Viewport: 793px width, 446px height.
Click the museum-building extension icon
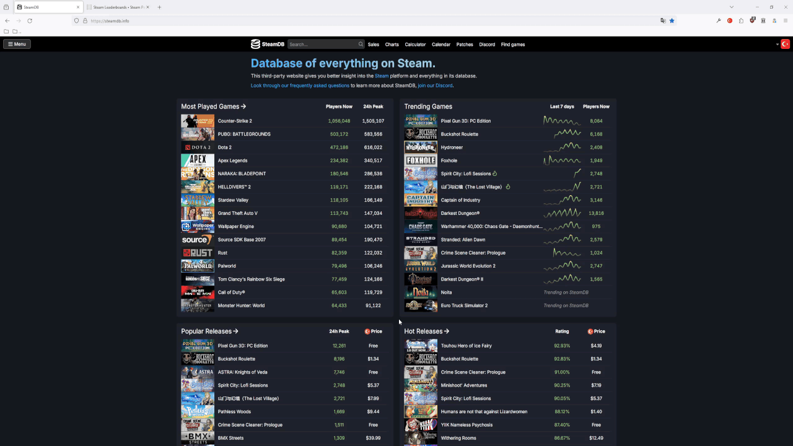tap(763, 20)
